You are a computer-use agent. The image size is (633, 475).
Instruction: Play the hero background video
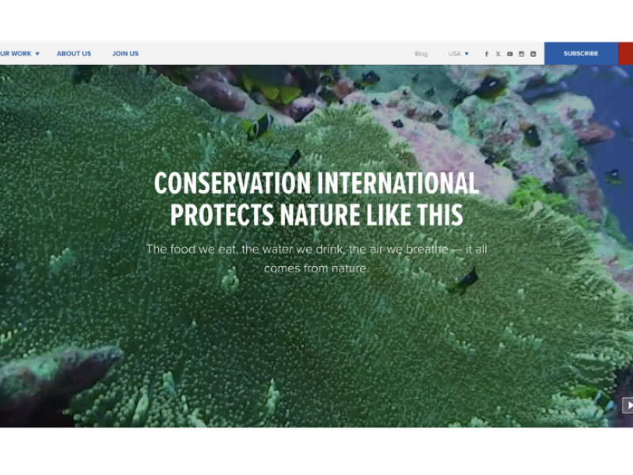[628, 405]
